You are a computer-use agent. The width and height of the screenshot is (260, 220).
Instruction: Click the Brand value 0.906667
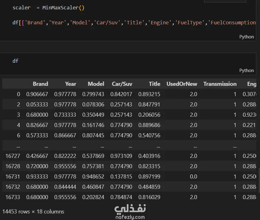pyautogui.click(x=37, y=94)
